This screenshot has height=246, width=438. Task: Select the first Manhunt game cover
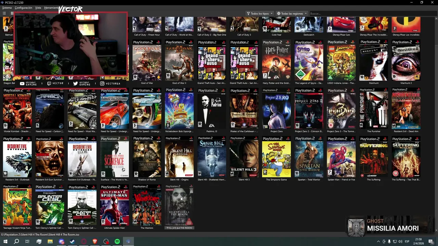pos(374,60)
